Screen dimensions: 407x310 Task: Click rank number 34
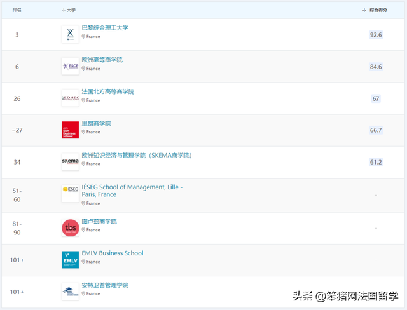pyautogui.click(x=17, y=162)
